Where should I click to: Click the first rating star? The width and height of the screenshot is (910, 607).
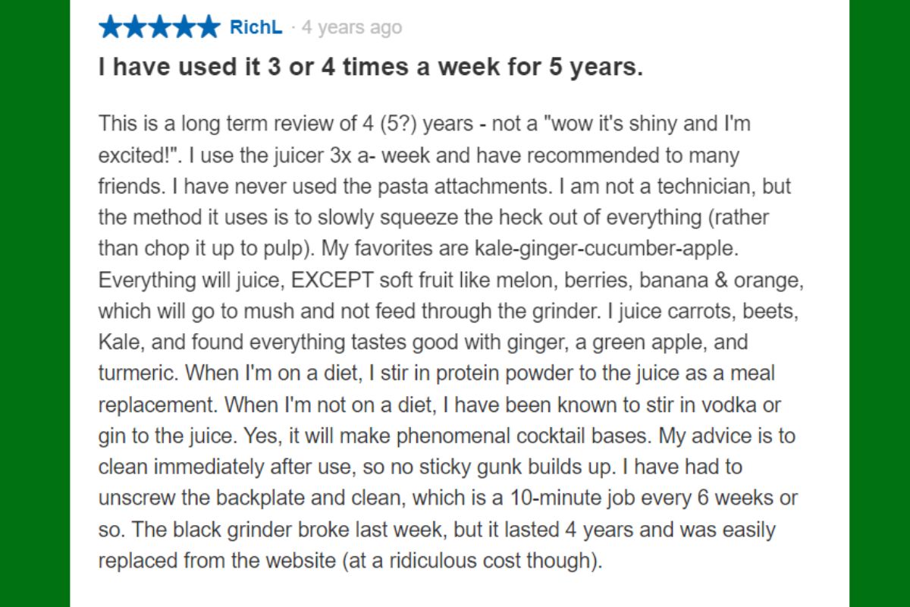coord(111,28)
